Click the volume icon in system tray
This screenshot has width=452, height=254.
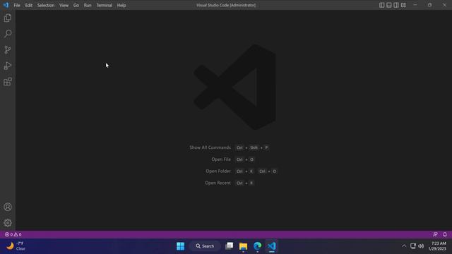click(421, 246)
